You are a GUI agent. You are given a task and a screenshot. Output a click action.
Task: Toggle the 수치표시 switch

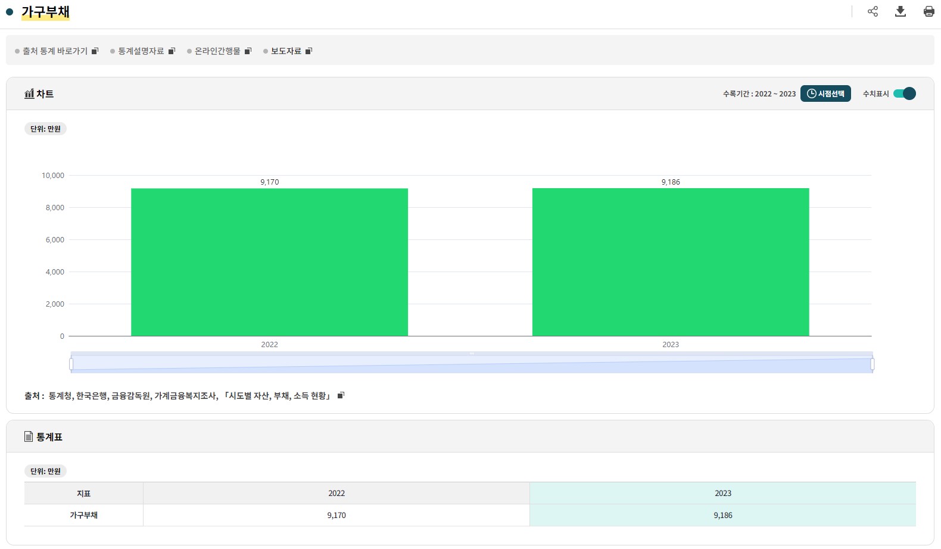coord(905,93)
